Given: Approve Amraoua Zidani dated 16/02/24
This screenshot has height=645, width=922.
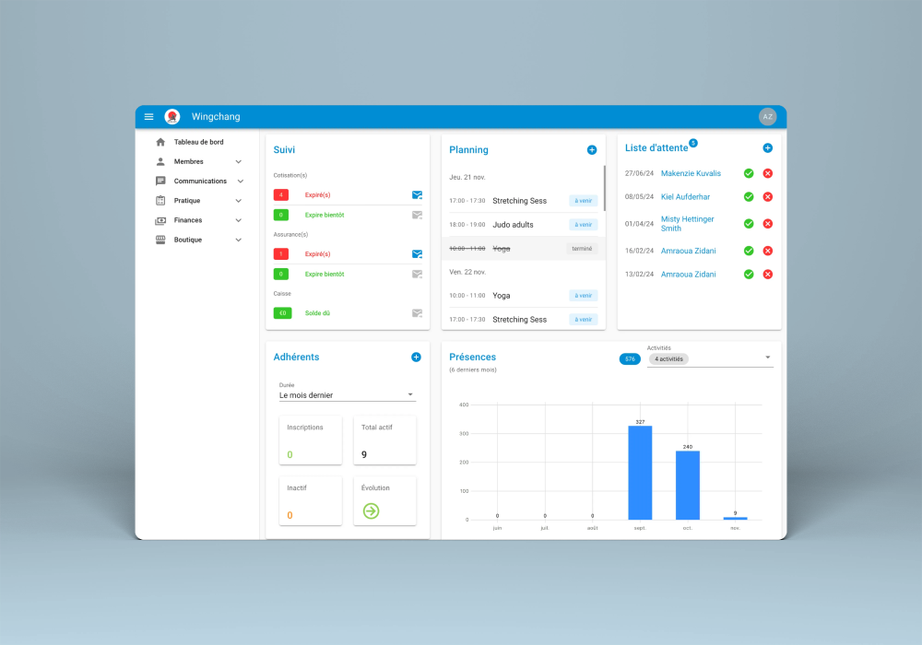Looking at the screenshot, I should click(x=749, y=250).
